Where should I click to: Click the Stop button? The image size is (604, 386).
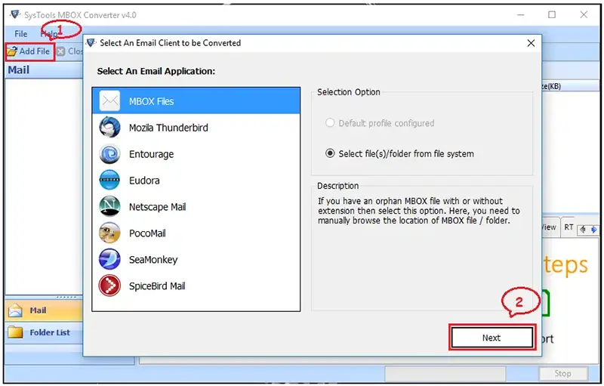point(562,373)
